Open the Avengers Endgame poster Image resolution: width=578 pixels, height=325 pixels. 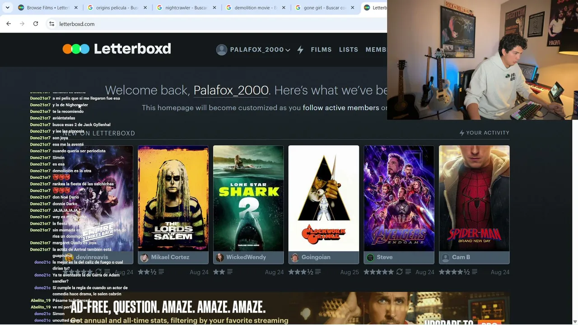click(x=399, y=198)
